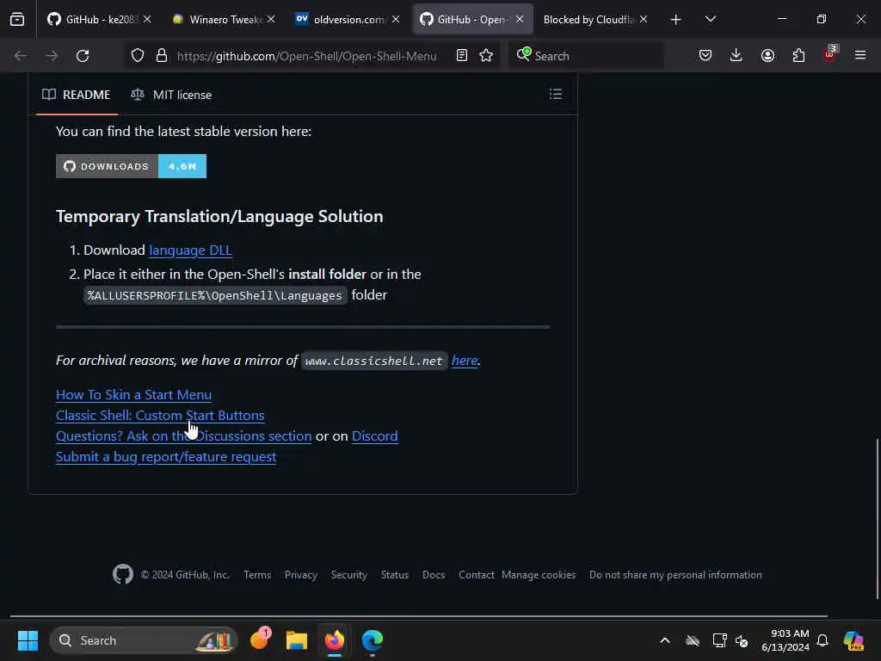This screenshot has height=661, width=881.
Task: Open tracking protection shield icon
Action: (138, 56)
